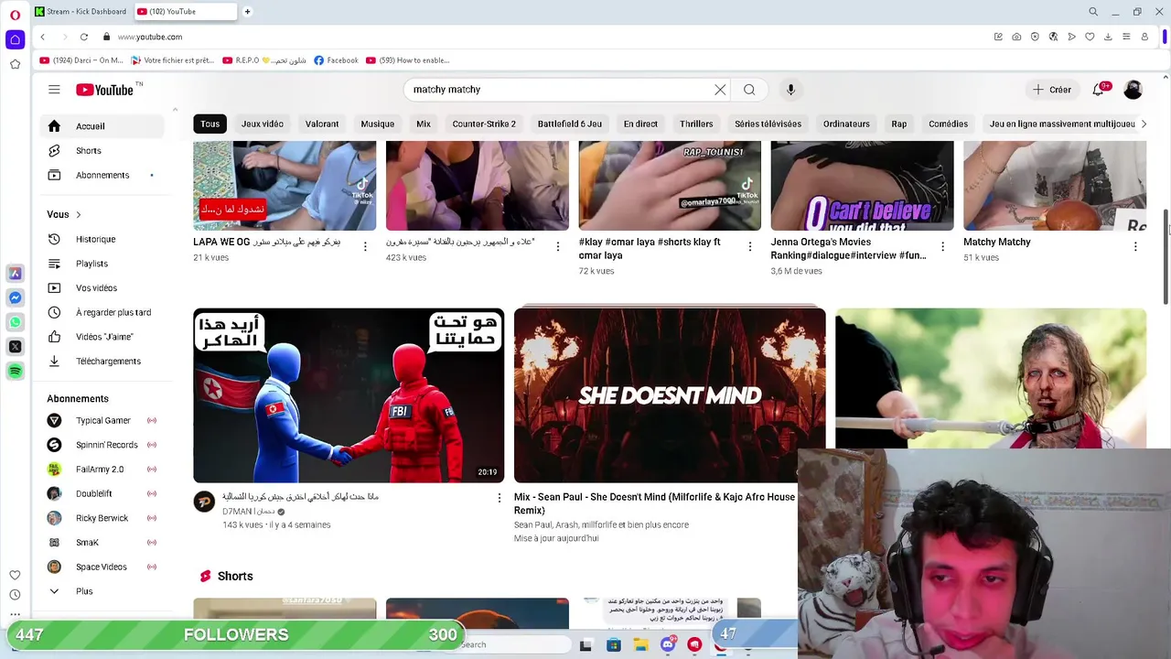Viewport: 1171px width, 659px height.
Task: Select the Jeux vidéo filter chip
Action: tap(263, 124)
